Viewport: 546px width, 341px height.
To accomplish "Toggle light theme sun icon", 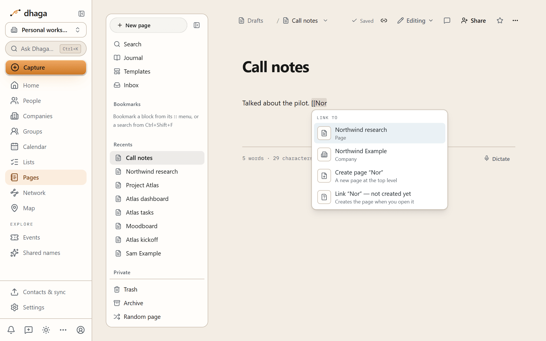I will (46, 330).
